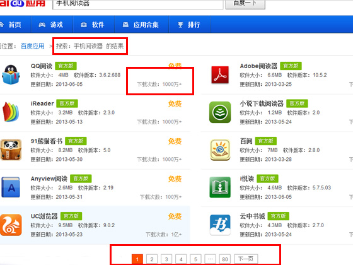Viewport: 353px width, 265px height.
Task: Click the game controller icon beside 游戏
Action: pyautogui.click(x=42, y=25)
